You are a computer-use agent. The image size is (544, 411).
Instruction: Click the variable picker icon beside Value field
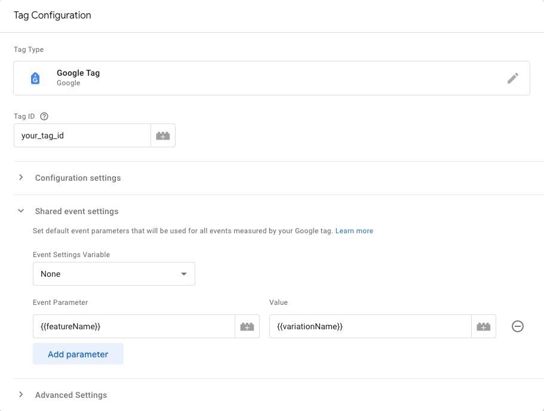coord(484,326)
